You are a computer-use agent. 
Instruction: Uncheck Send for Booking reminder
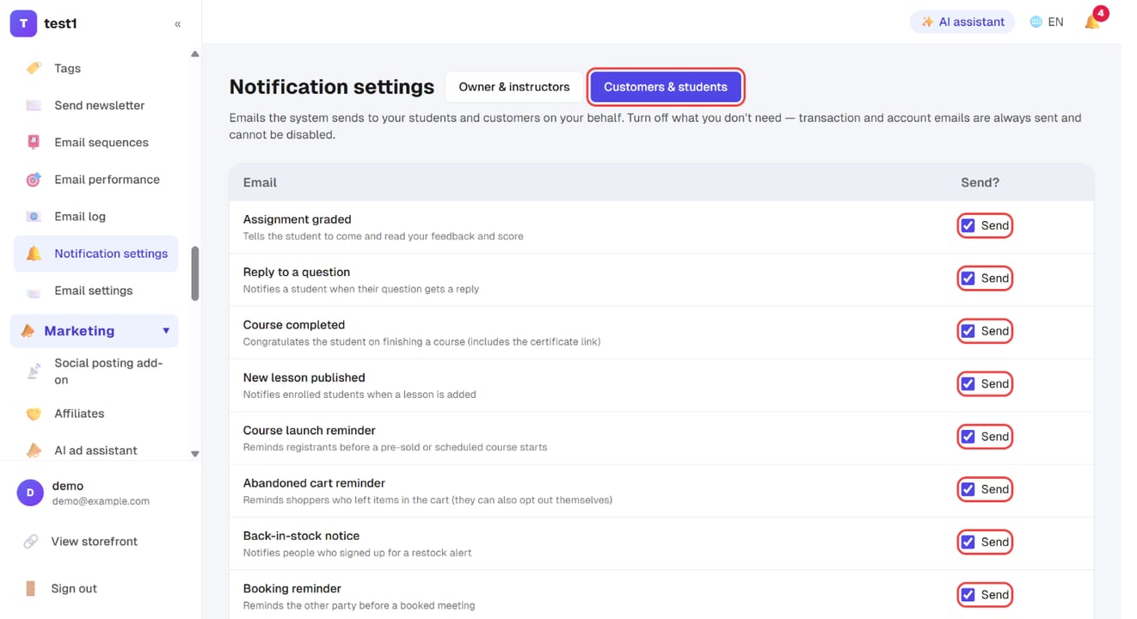coord(968,595)
